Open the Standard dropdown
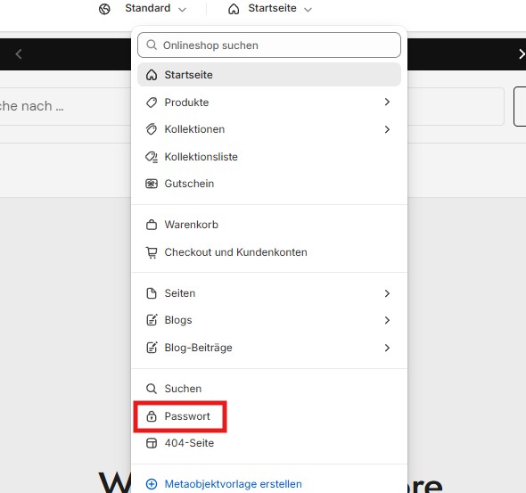 [155, 8]
